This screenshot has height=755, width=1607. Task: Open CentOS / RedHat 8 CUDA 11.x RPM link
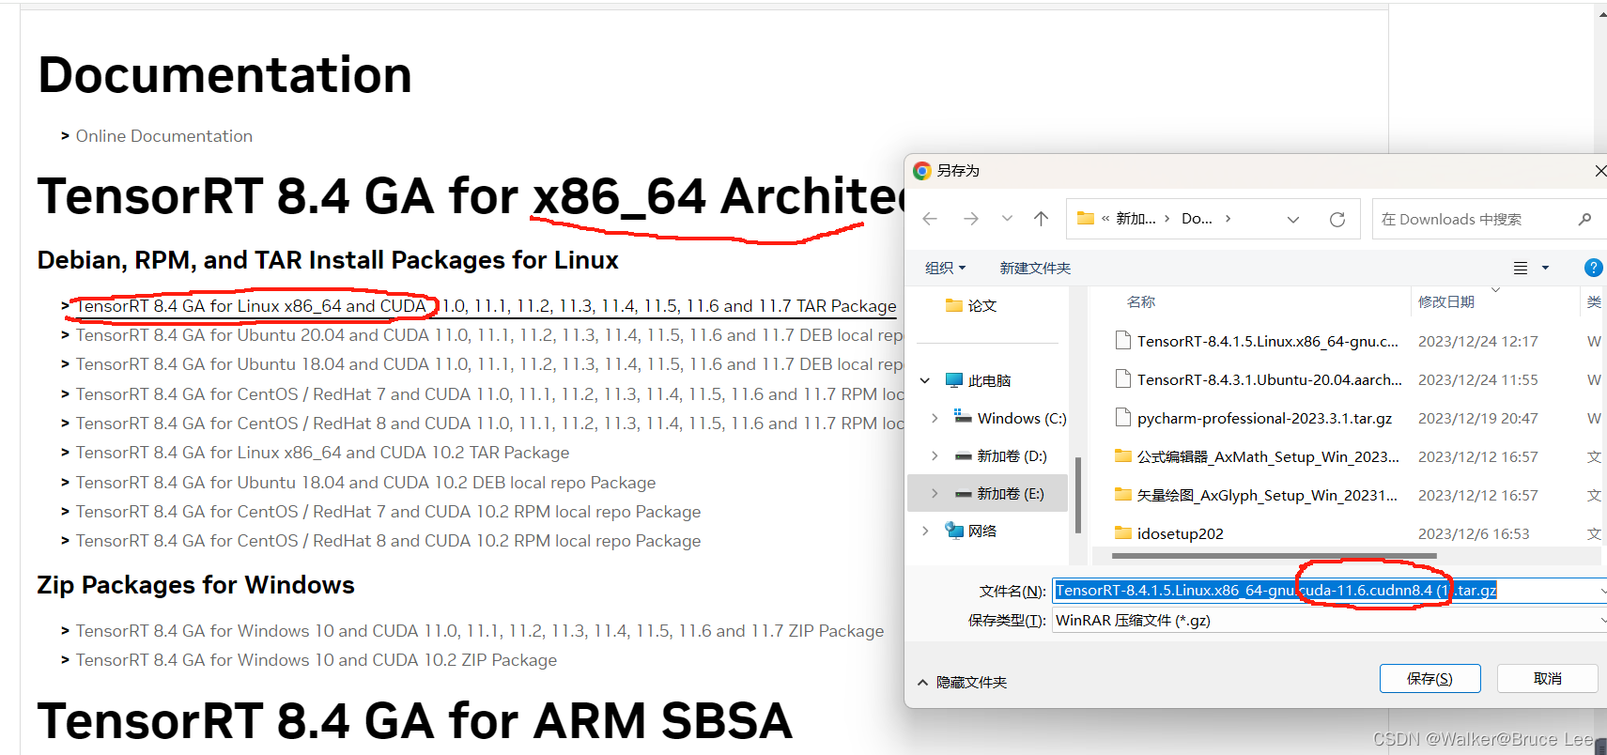click(489, 424)
